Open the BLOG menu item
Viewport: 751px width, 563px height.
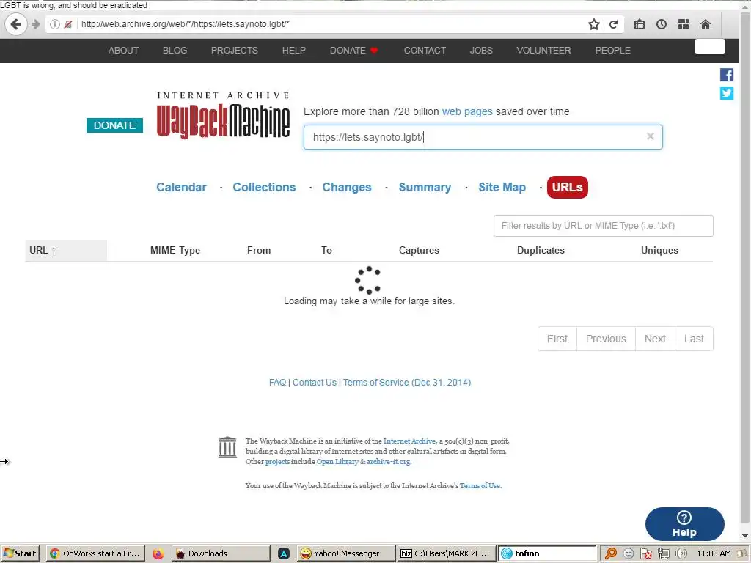[x=175, y=51]
